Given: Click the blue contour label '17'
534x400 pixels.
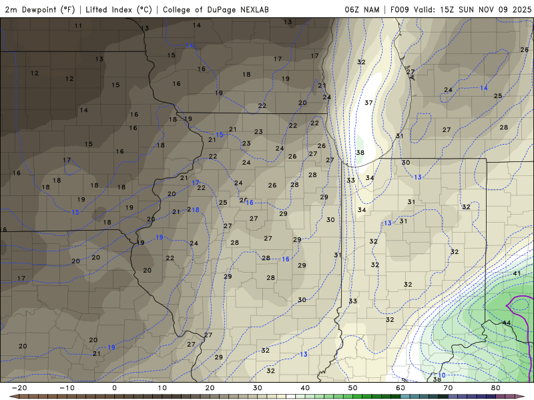Looking at the screenshot, I should tap(195, 183).
